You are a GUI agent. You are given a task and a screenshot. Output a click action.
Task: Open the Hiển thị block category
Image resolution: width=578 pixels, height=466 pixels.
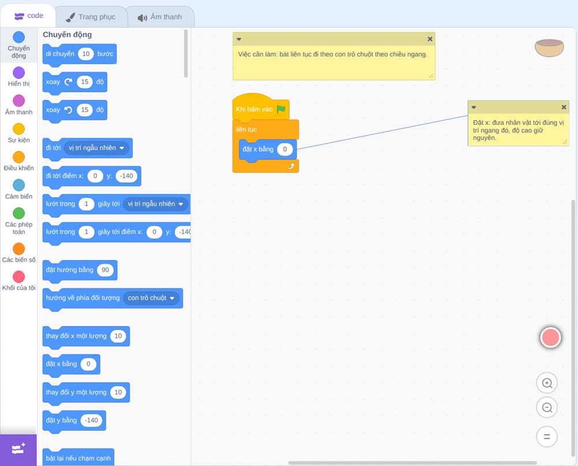click(x=18, y=77)
